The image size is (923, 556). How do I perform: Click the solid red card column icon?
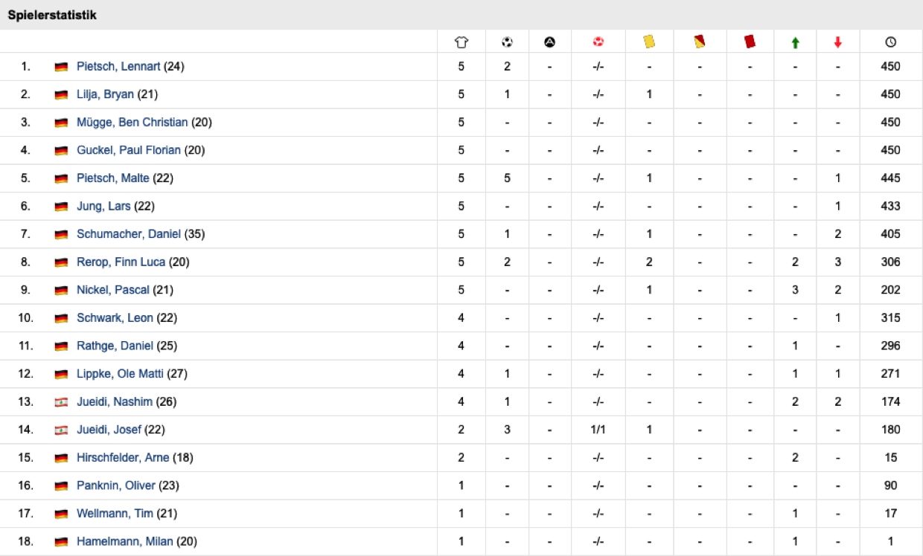pyautogui.click(x=750, y=42)
